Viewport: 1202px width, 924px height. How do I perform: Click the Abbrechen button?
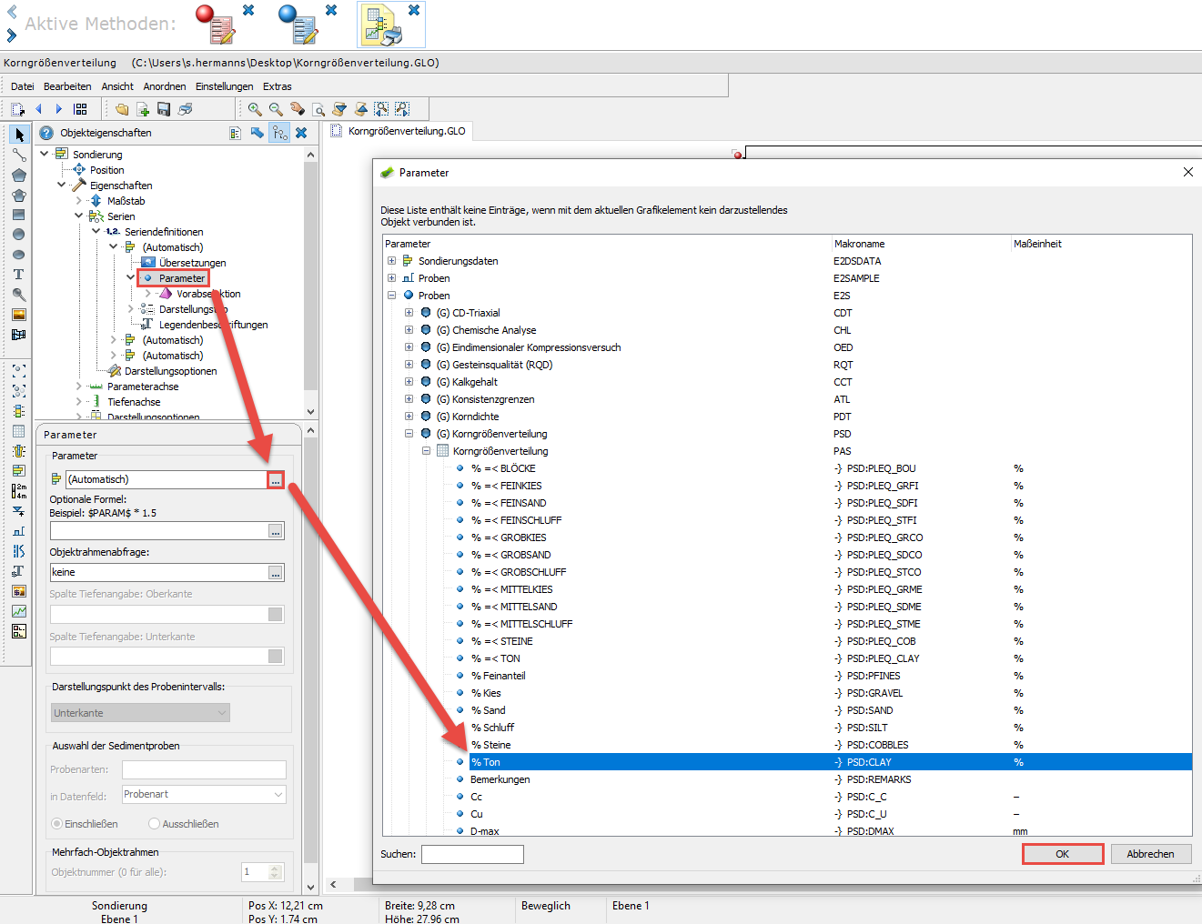[x=1151, y=854]
